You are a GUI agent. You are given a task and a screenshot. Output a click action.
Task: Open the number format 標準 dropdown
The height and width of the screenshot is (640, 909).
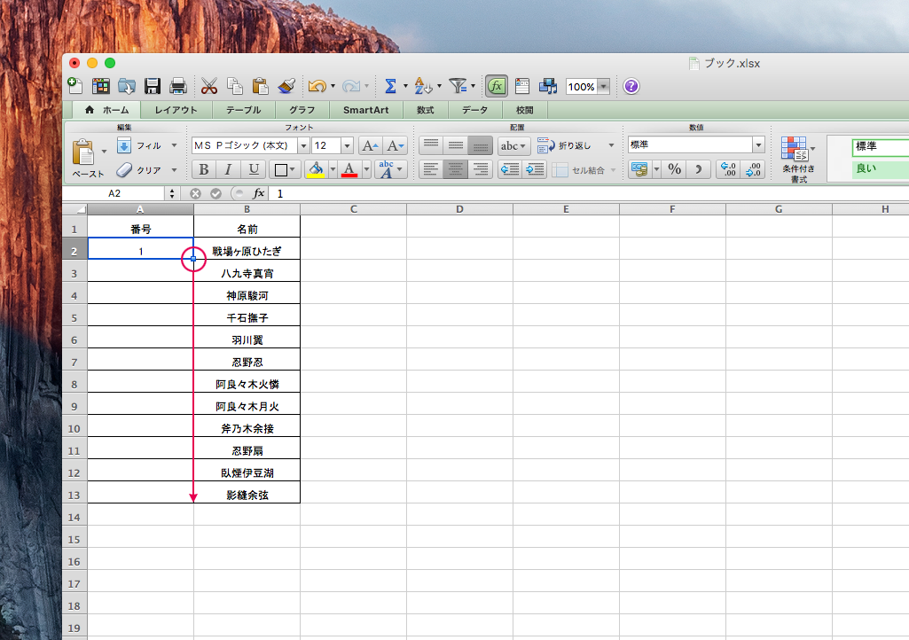click(x=758, y=144)
